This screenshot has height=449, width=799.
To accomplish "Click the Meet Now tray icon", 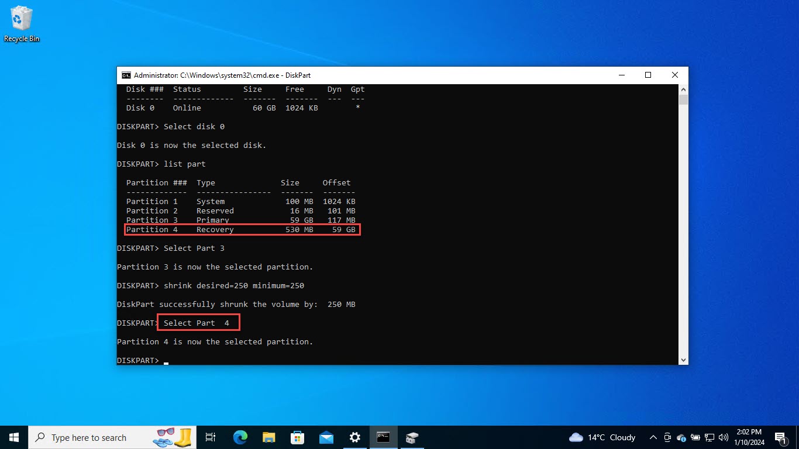I will 667,437.
